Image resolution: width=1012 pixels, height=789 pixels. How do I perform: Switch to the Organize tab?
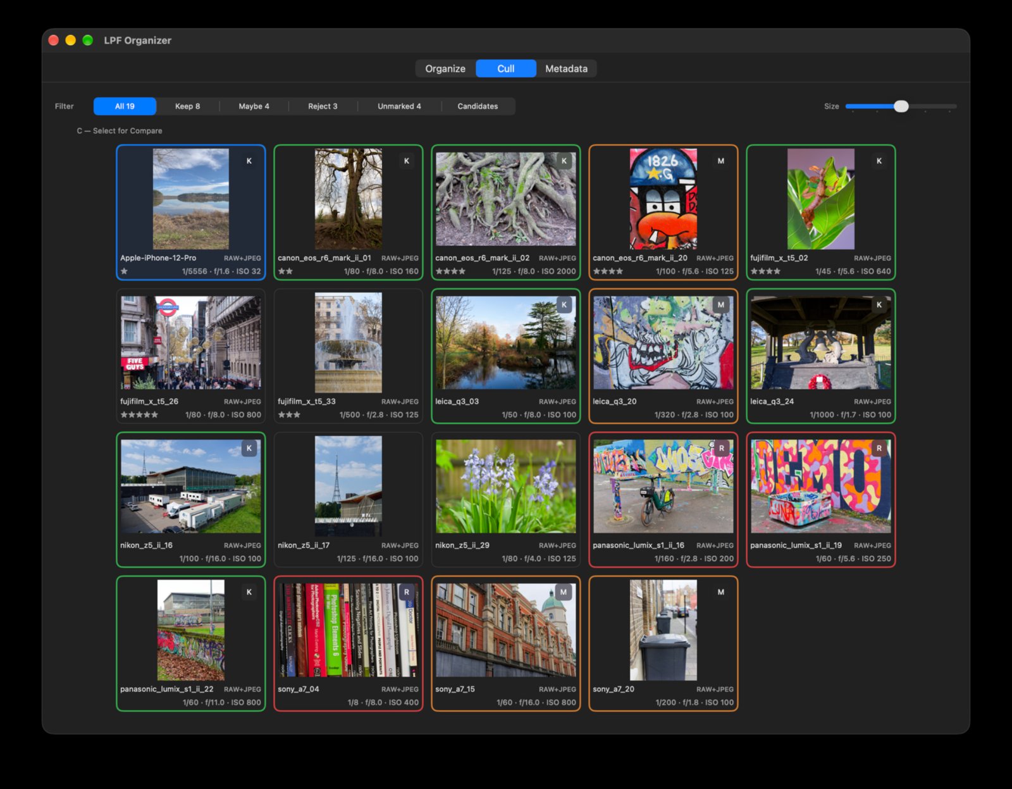[445, 68]
